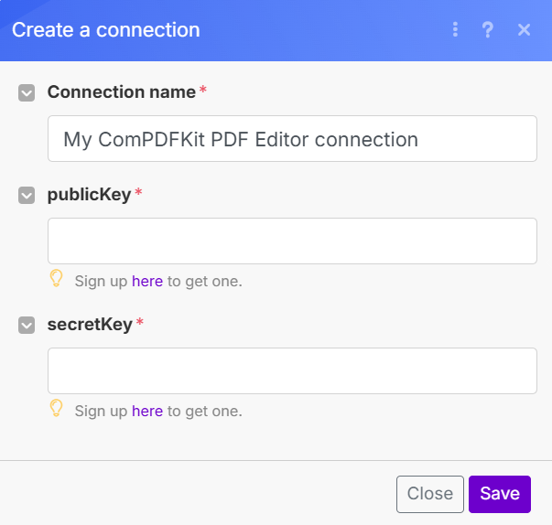Click into the secretKey input field

(x=292, y=370)
